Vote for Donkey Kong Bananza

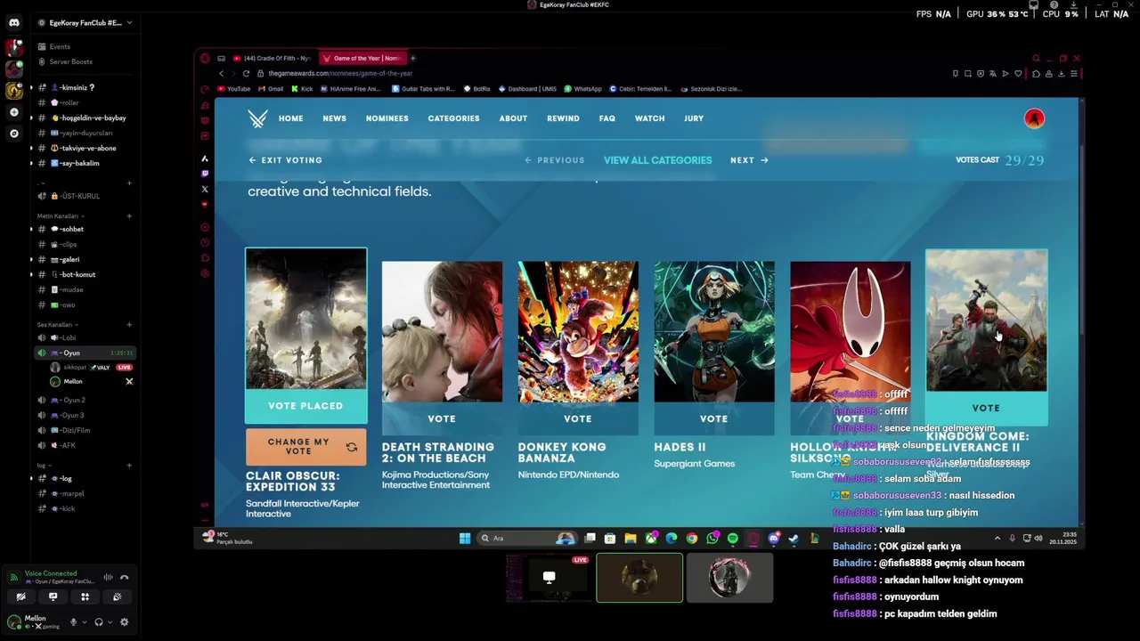(x=578, y=418)
